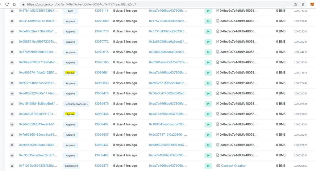This screenshot has height=171, width=316.
Task: Click eye icon for transaction 0x2411d0f8f9e7
Action: (x=12, y=21)
